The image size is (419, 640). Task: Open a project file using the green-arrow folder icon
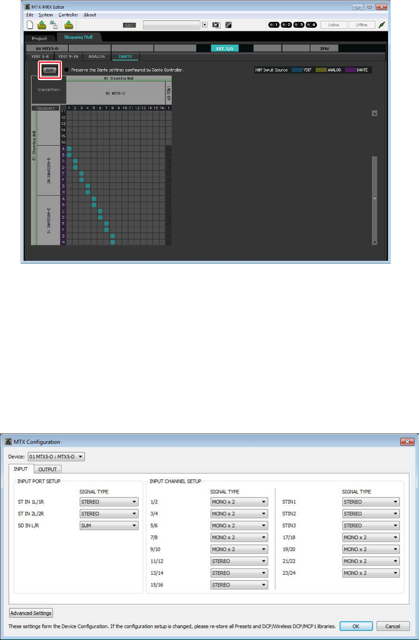coord(41,25)
